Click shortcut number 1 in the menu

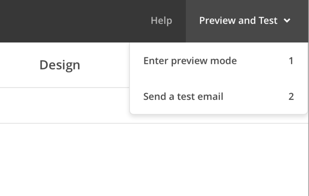(291, 61)
